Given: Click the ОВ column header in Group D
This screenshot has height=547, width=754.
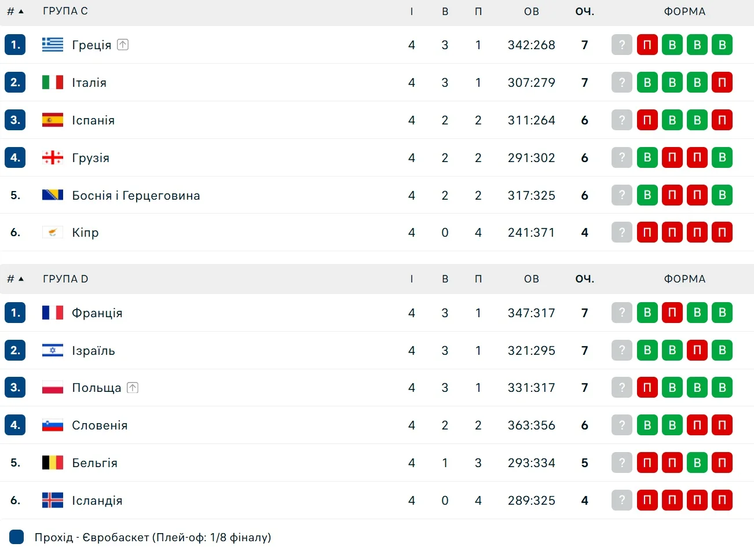Looking at the screenshot, I should pos(531,279).
